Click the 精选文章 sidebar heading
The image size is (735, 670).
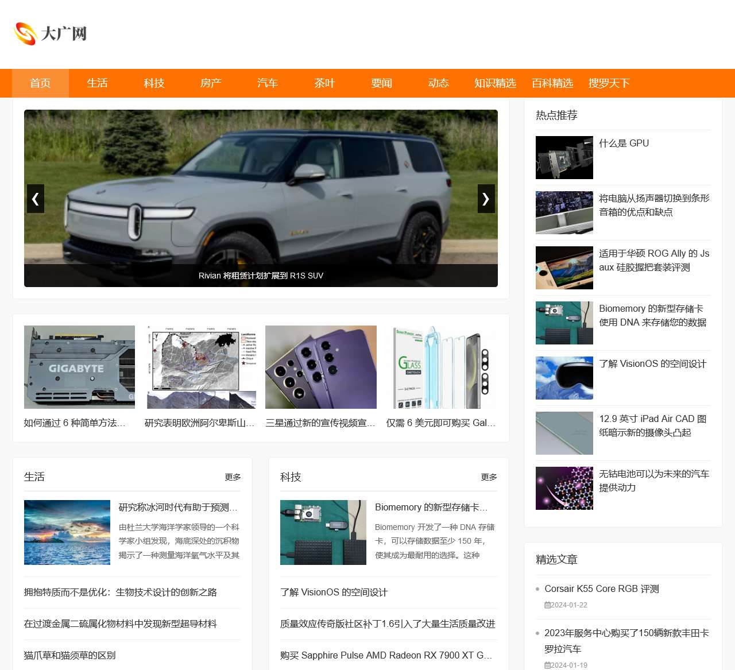pos(556,560)
